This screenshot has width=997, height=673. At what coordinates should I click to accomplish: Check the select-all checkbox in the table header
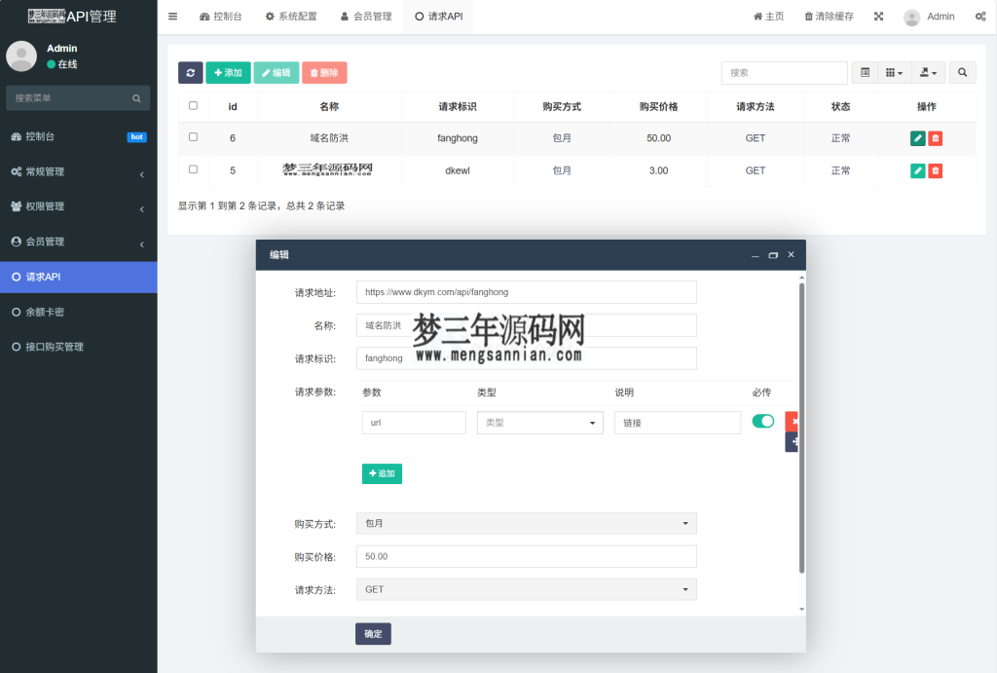pos(191,105)
